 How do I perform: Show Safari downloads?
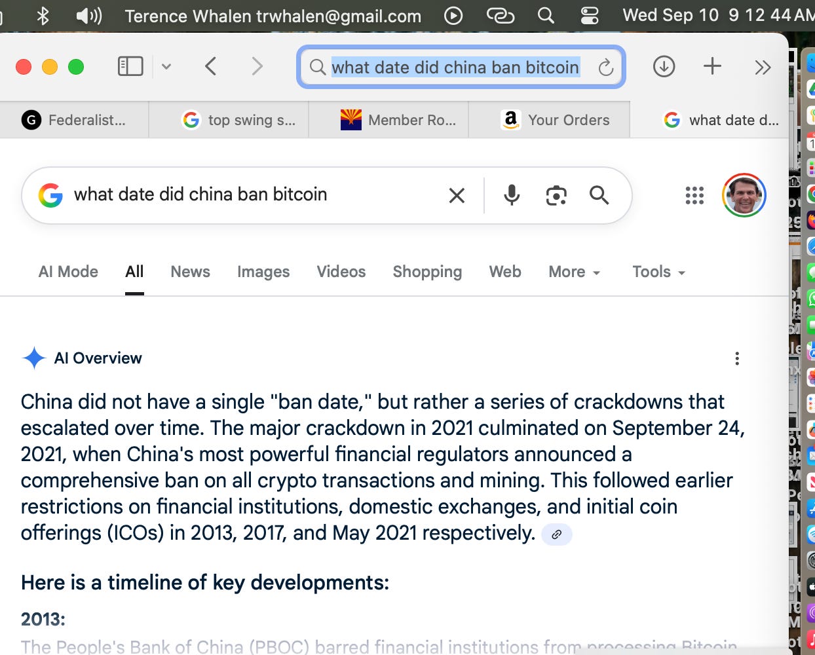pos(664,66)
